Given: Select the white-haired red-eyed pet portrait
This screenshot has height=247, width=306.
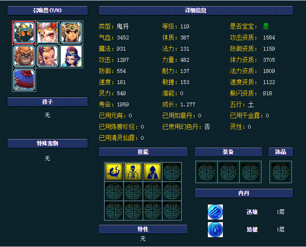Looking at the screenshot, I should coord(48,33).
